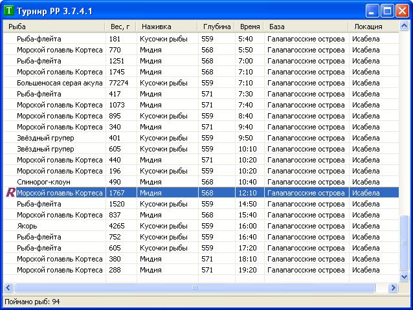Click Кусочки рыбы bait at 5:40
413x310 pixels.
click(x=164, y=39)
